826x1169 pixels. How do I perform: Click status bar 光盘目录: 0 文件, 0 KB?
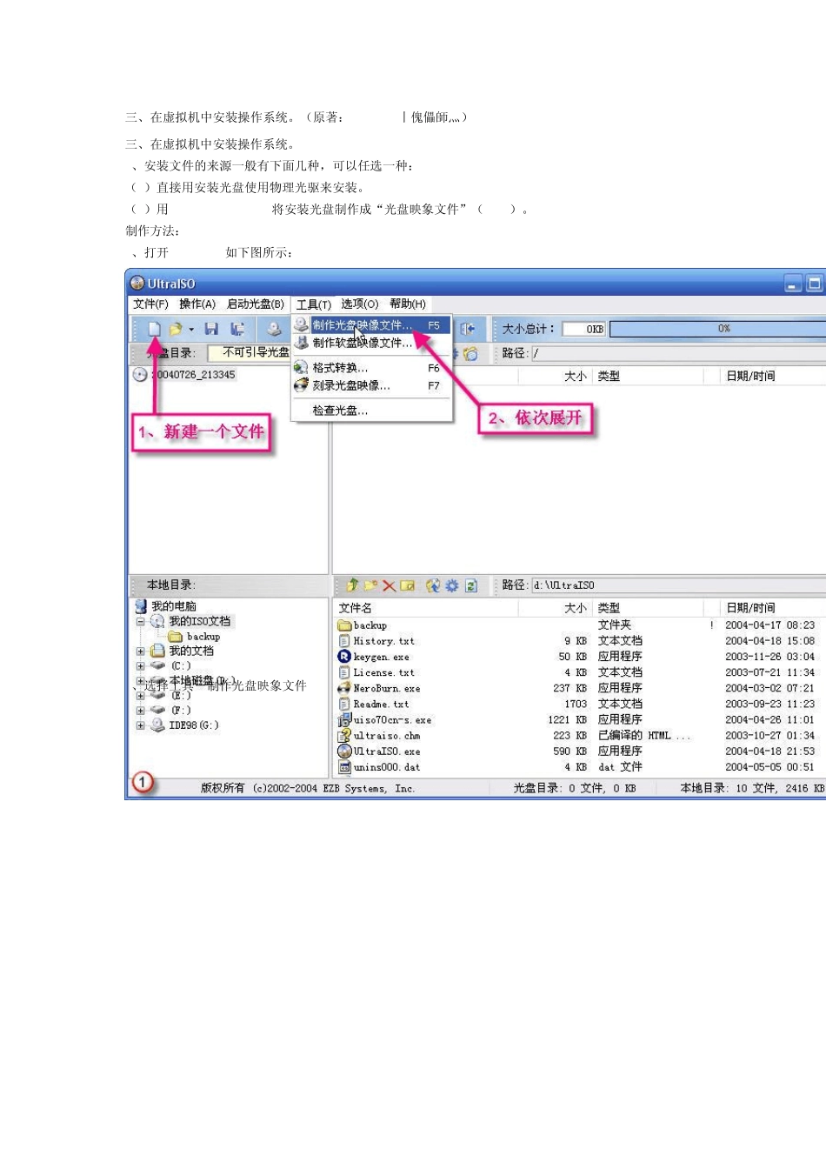[x=575, y=788]
